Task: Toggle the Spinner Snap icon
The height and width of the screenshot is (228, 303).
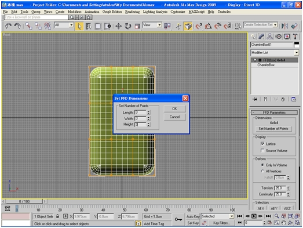Action: pos(227,26)
